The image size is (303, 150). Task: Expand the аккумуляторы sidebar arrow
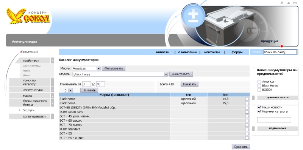[x=52, y=90]
